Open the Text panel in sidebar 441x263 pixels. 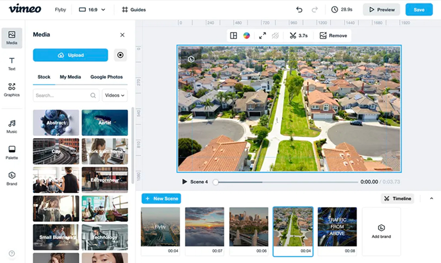click(12, 63)
